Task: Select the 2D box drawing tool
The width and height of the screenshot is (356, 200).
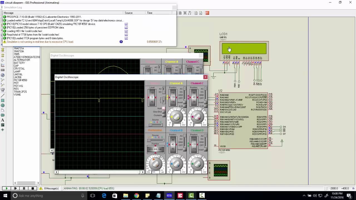Action: click(3, 100)
